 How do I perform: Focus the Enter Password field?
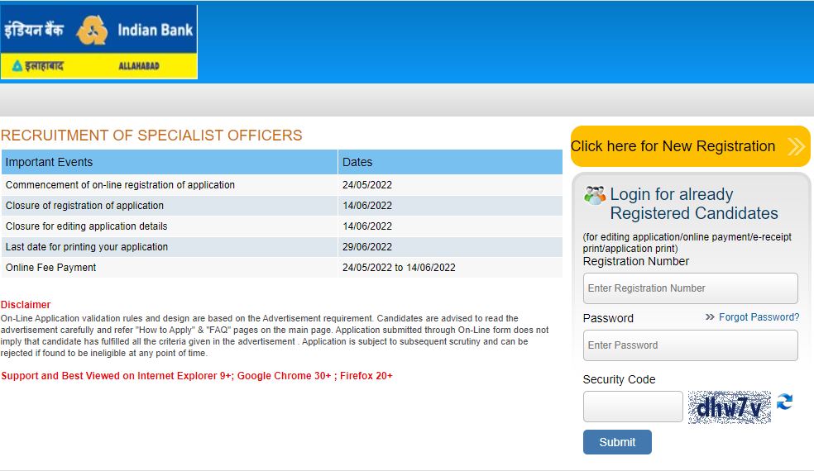(690, 345)
